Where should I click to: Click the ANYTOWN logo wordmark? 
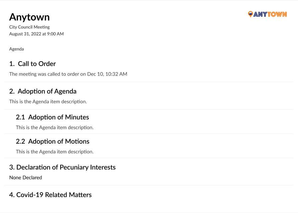[270, 14]
